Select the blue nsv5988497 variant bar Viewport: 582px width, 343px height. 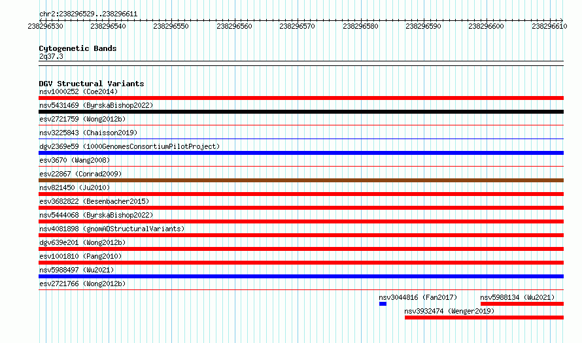(301, 276)
